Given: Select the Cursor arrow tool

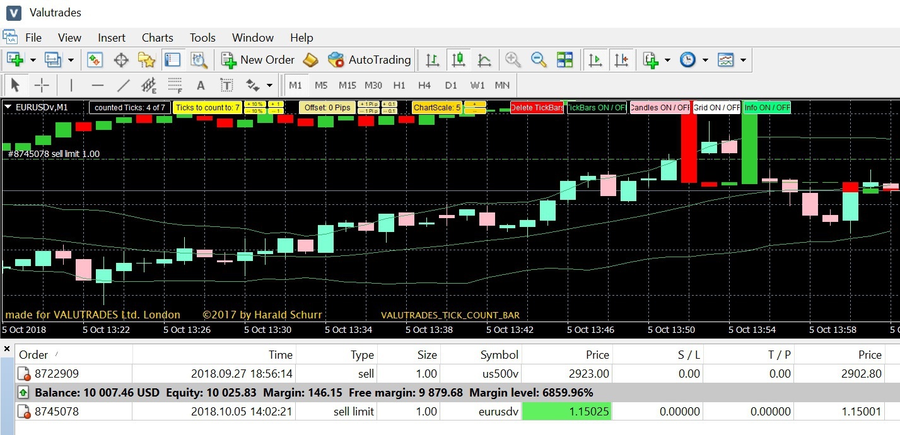Looking at the screenshot, I should (16, 85).
